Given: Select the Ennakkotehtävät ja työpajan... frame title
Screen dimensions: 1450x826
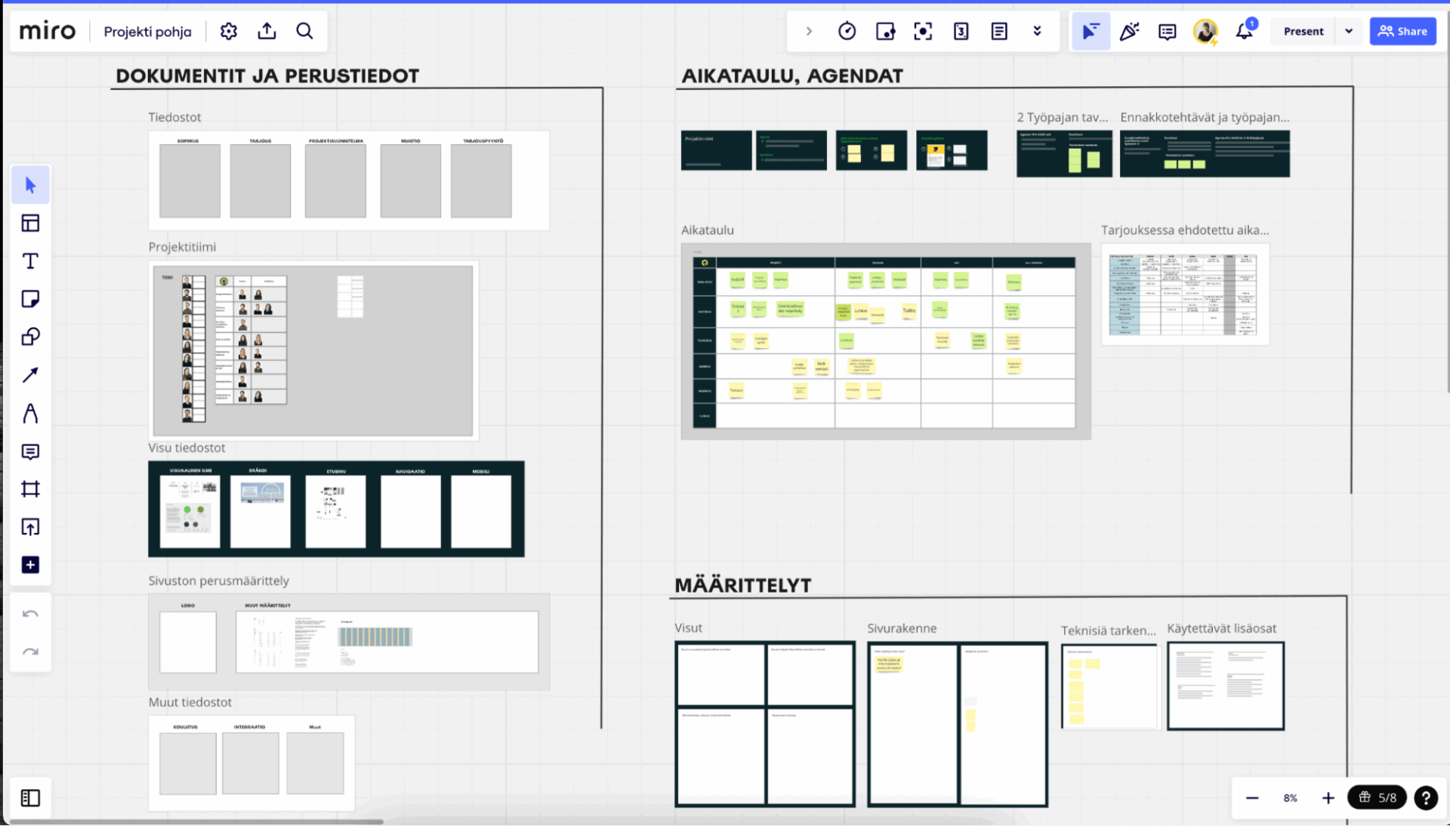Looking at the screenshot, I should tap(1205, 117).
